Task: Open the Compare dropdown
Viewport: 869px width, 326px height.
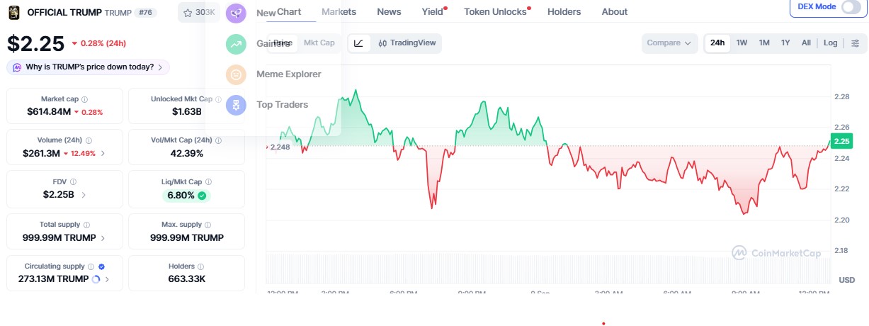Action: point(669,43)
